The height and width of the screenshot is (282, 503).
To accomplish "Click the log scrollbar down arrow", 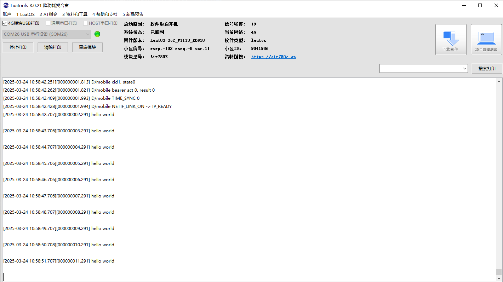I will [499, 278].
